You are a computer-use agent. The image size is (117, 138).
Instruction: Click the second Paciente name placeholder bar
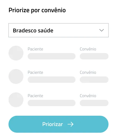(52, 80)
